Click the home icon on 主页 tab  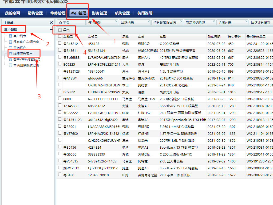click(60, 23)
